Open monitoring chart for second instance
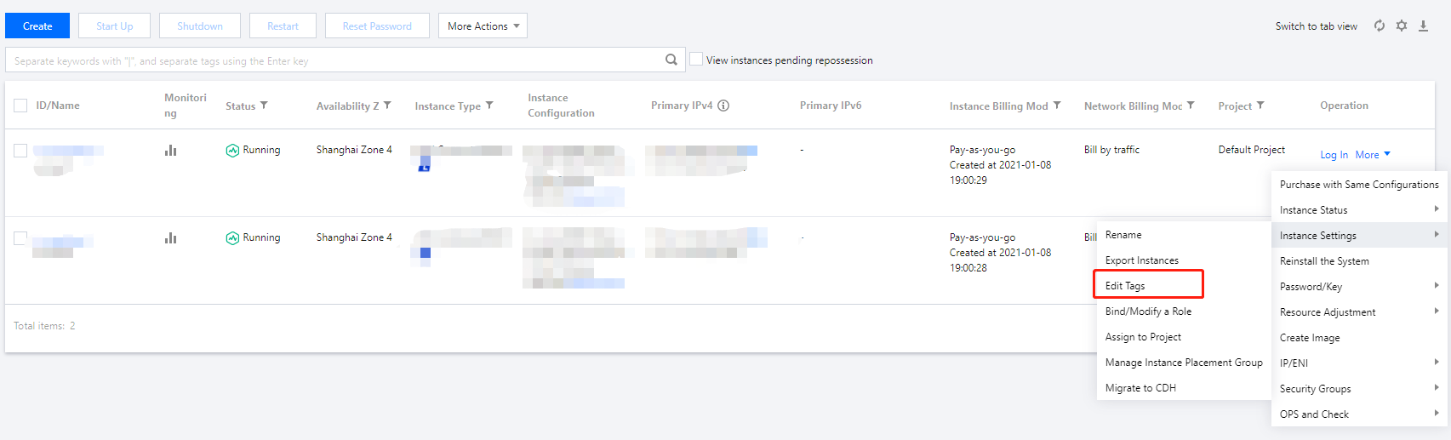1451x440 pixels. pos(171,238)
